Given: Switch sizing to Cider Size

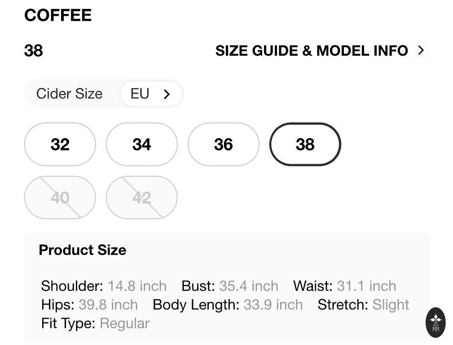Looking at the screenshot, I should coord(70,93).
